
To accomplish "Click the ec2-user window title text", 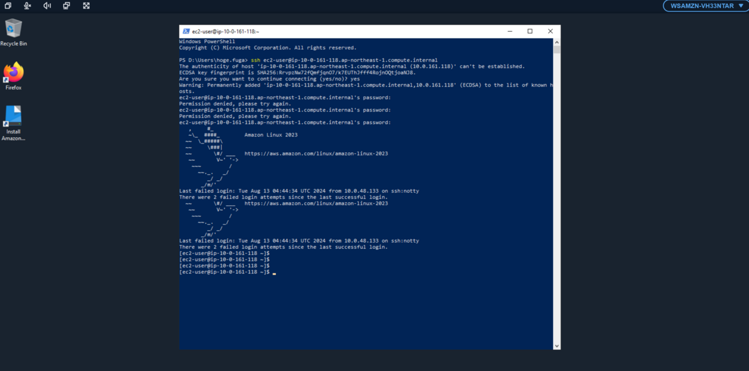I will (x=225, y=31).
